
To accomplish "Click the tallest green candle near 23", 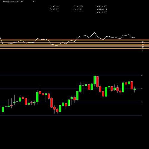I will [x=94, y=80].
